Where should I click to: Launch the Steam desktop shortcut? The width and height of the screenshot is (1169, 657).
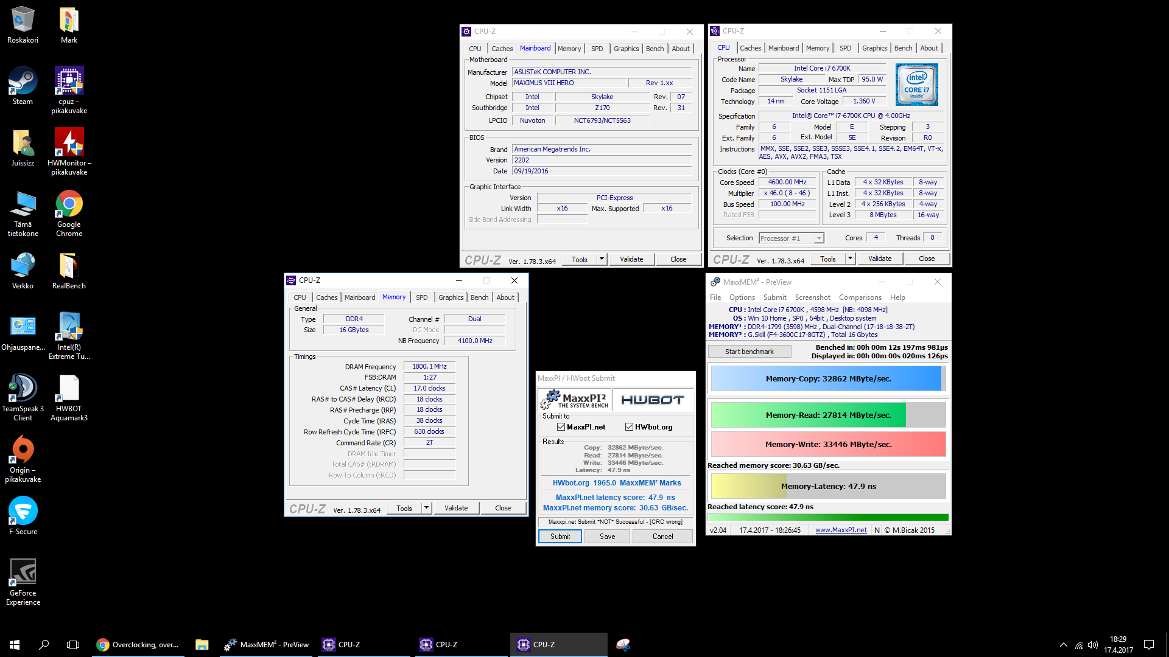point(23,86)
